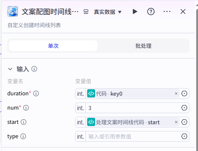Run the node with the play icon
This screenshot has height=151, width=198.
pos(135,12)
